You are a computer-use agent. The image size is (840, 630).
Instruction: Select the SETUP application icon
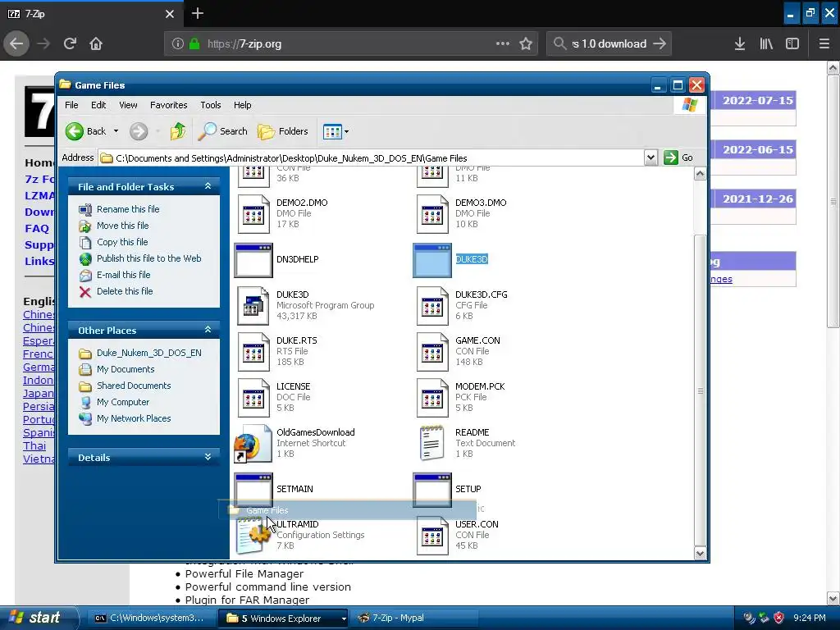[432, 490]
